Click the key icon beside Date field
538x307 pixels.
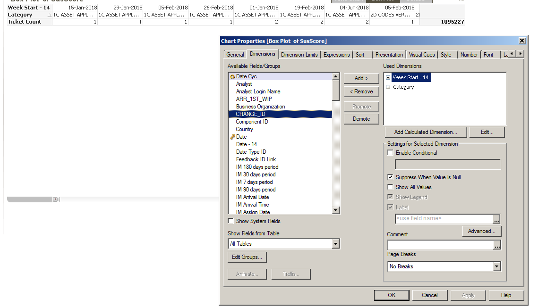point(232,137)
